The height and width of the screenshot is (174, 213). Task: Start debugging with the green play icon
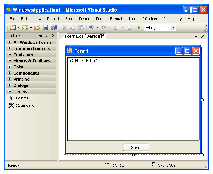pos(139,27)
